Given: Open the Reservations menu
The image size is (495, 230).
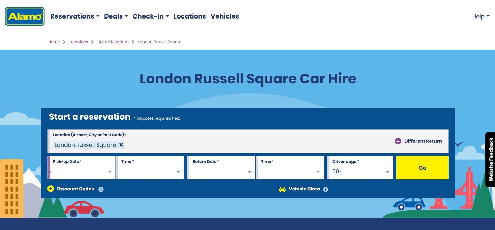Looking at the screenshot, I should click(x=75, y=16).
